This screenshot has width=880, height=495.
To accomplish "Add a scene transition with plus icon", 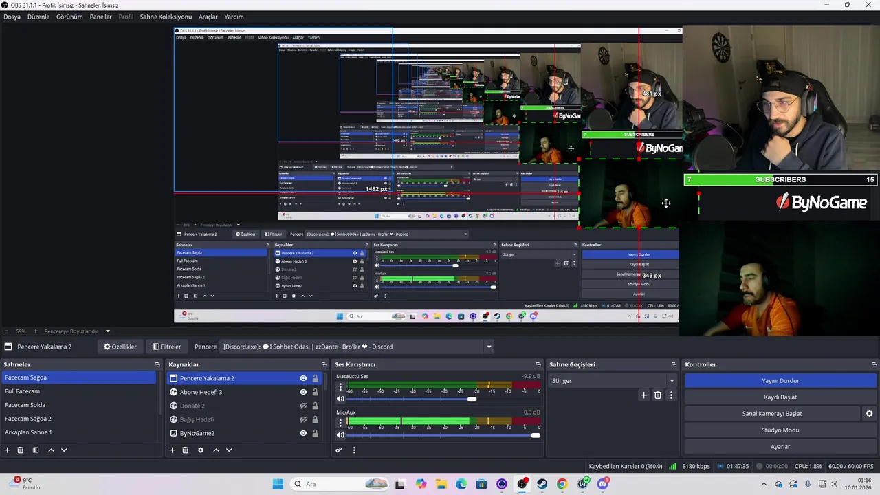I will [x=643, y=395].
